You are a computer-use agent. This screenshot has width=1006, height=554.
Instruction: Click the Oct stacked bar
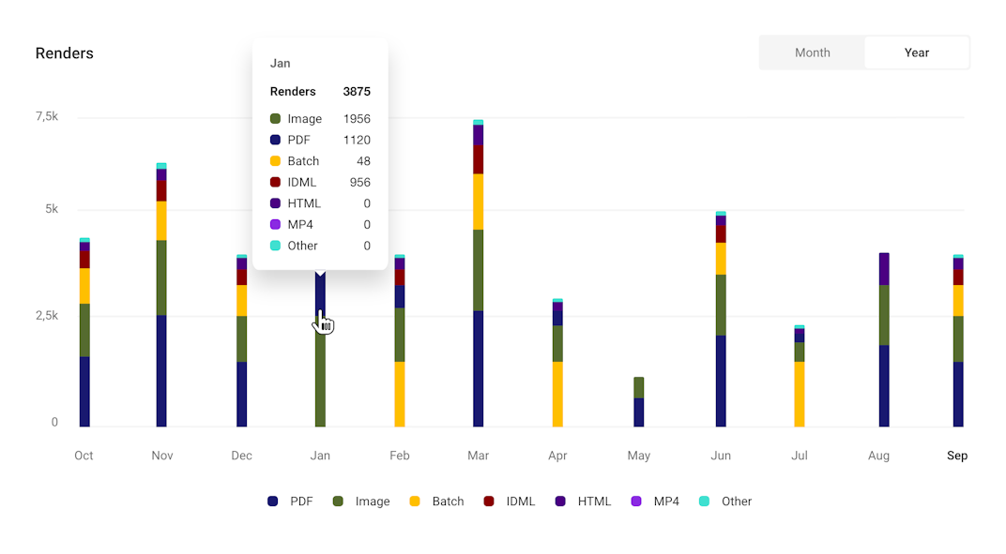tap(84, 332)
